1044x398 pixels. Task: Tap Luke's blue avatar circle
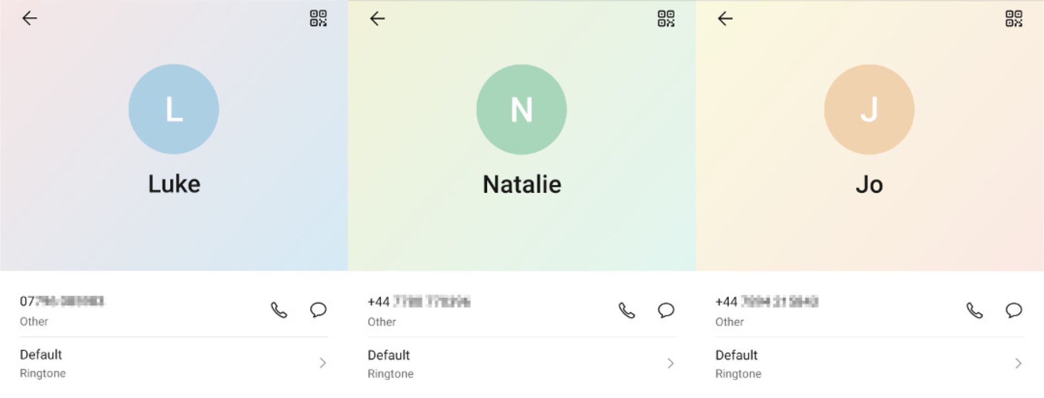(x=174, y=110)
